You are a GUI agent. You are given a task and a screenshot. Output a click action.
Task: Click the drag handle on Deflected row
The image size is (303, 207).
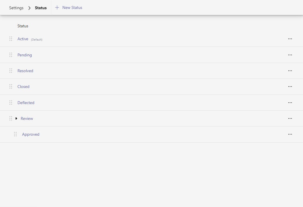point(11,103)
